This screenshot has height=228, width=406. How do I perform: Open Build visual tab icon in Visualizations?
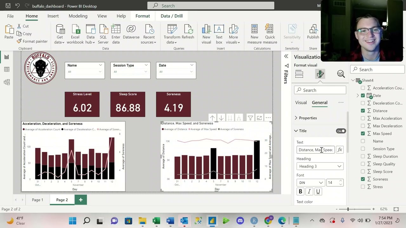tap(299, 74)
